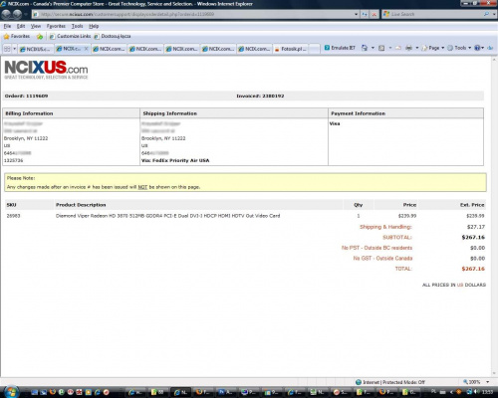Click the Order# 1119609 text
The height and width of the screenshot is (398, 498).
[26, 96]
